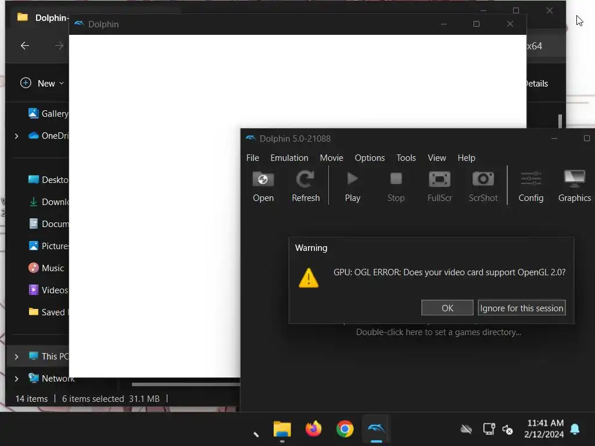Open the Config settings icon

(531, 186)
